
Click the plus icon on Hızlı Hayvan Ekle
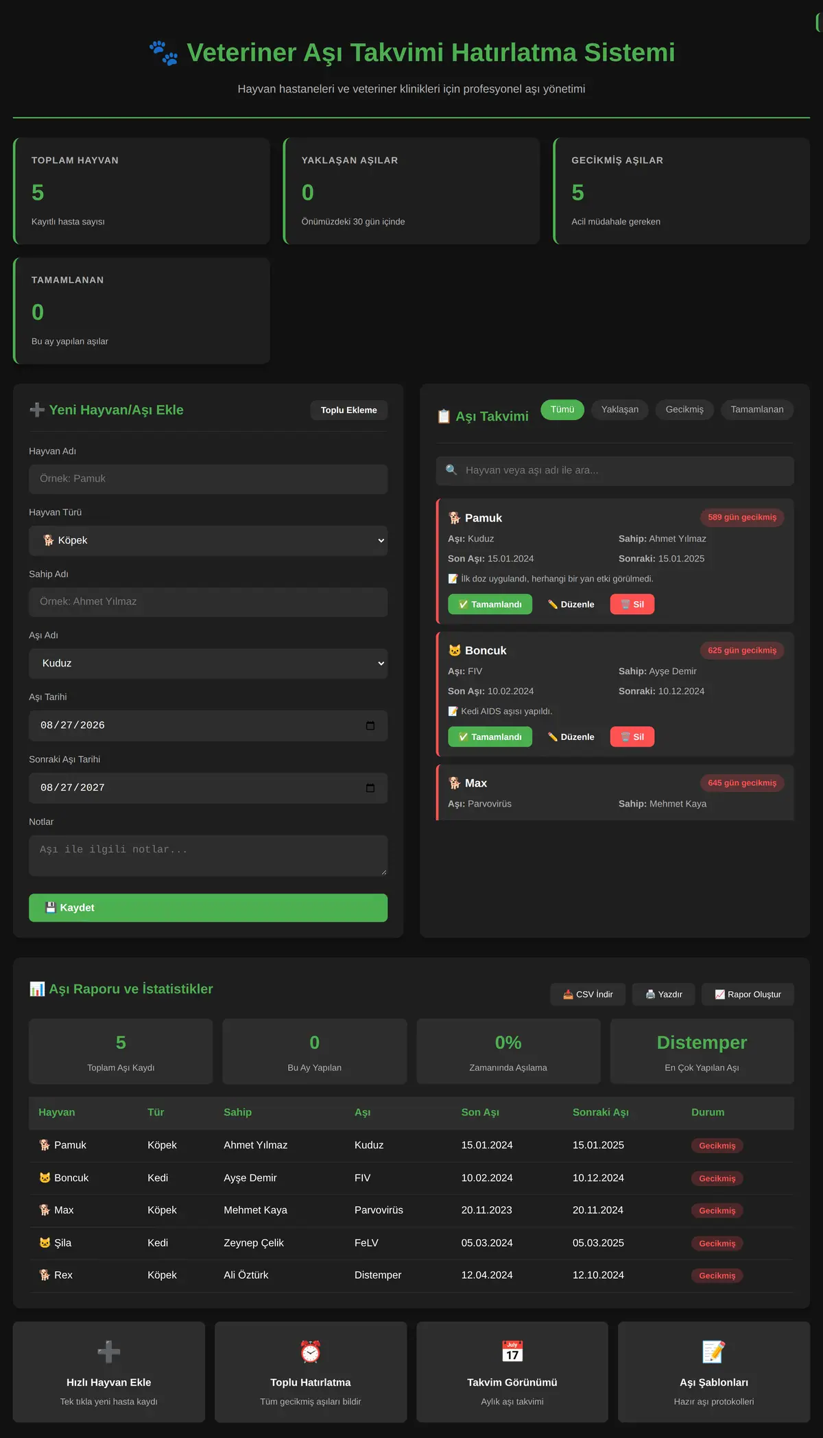click(109, 1352)
